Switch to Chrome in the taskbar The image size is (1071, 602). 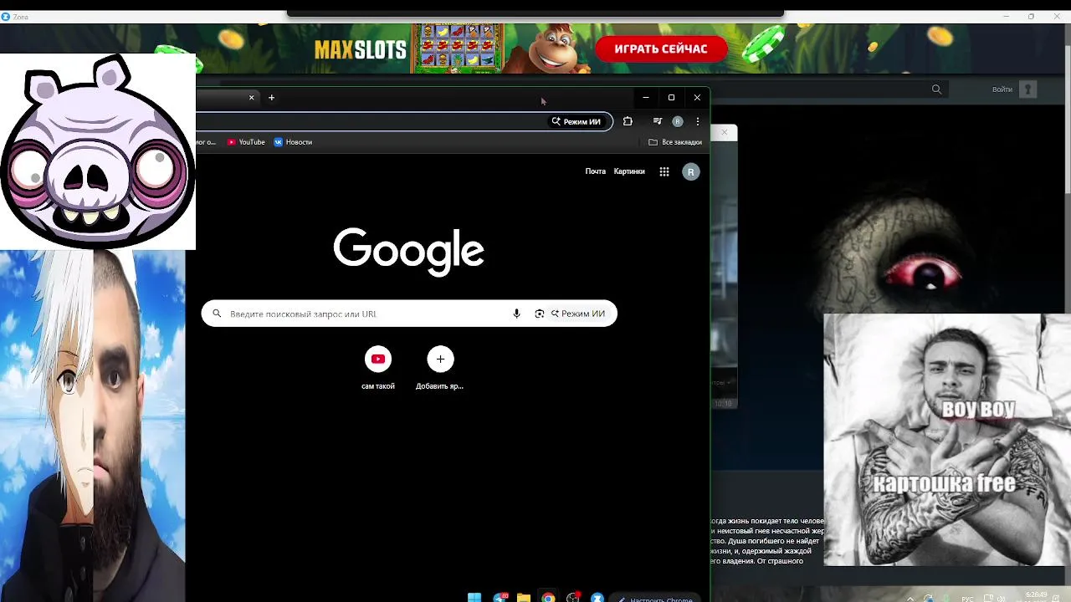tap(548, 597)
